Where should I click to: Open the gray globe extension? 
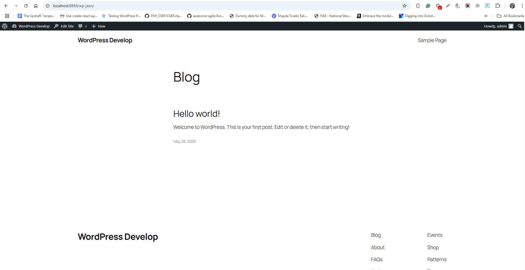pos(478,6)
